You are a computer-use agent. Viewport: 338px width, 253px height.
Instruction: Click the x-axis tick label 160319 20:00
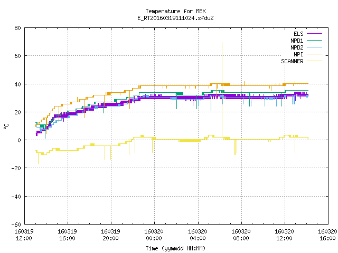coord(110,235)
